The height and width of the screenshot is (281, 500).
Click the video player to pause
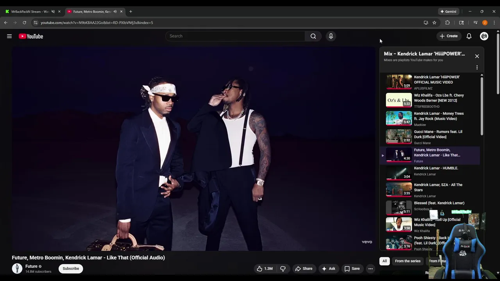pos(193,149)
